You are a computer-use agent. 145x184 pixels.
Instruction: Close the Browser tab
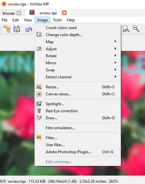pos(19,13)
